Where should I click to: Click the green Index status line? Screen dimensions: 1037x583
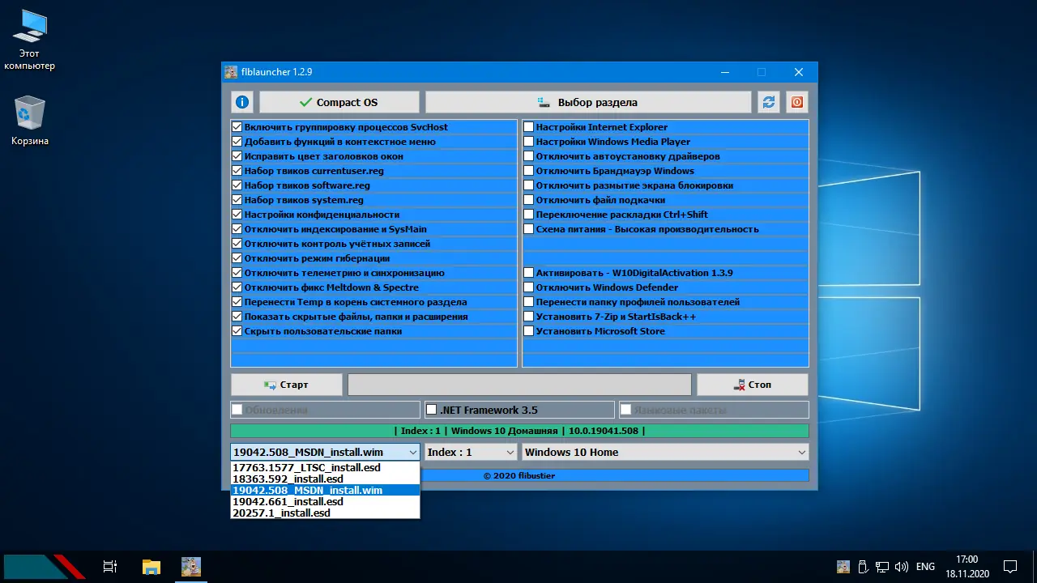519,431
